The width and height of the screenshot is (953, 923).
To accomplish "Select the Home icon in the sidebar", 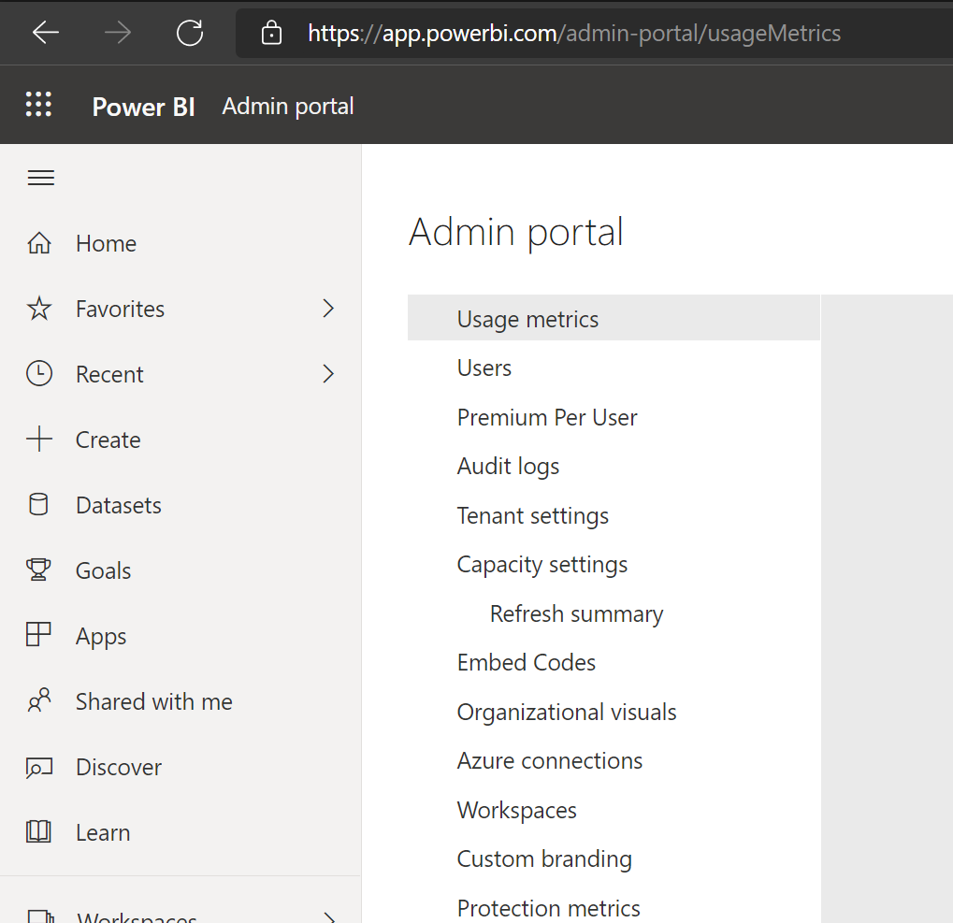I will [x=39, y=242].
